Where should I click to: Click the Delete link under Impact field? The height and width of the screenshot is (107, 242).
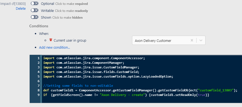pyautogui.click(x=21, y=9)
